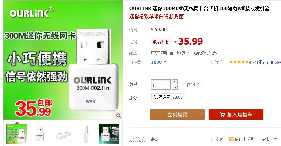
Task: Increase quantity with the up arrow
Action: (175, 82)
